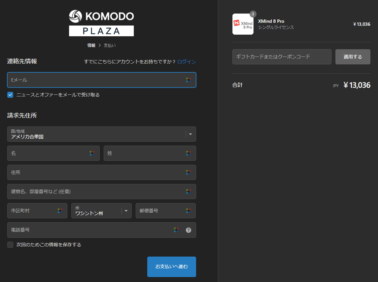Click the 請求先住所 heading
The image size is (378, 282).
(22, 115)
